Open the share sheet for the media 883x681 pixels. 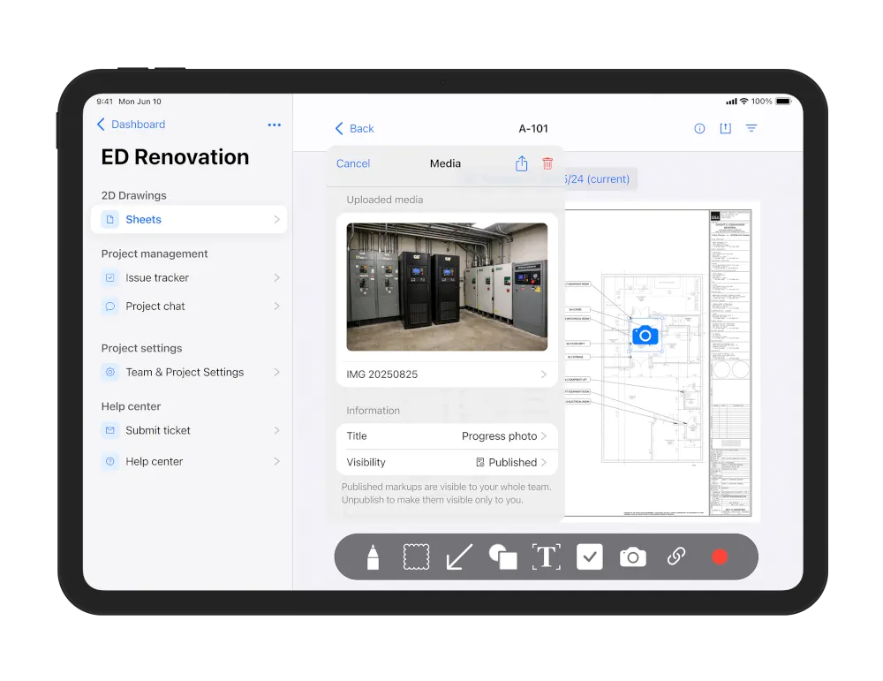520,163
